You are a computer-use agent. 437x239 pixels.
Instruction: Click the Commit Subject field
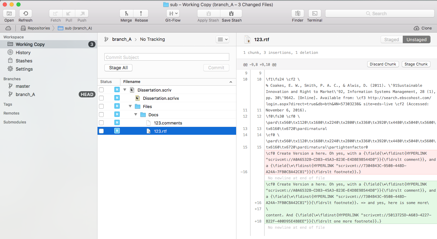tap(167, 57)
